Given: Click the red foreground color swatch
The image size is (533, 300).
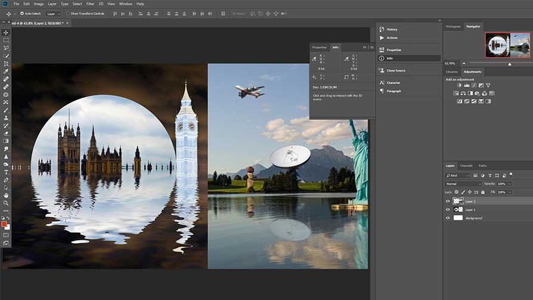Looking at the screenshot, I should 4,224.
